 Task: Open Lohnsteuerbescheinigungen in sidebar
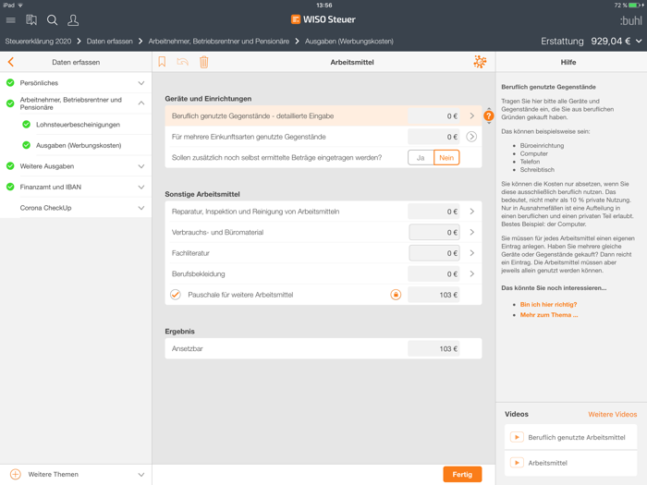click(78, 125)
